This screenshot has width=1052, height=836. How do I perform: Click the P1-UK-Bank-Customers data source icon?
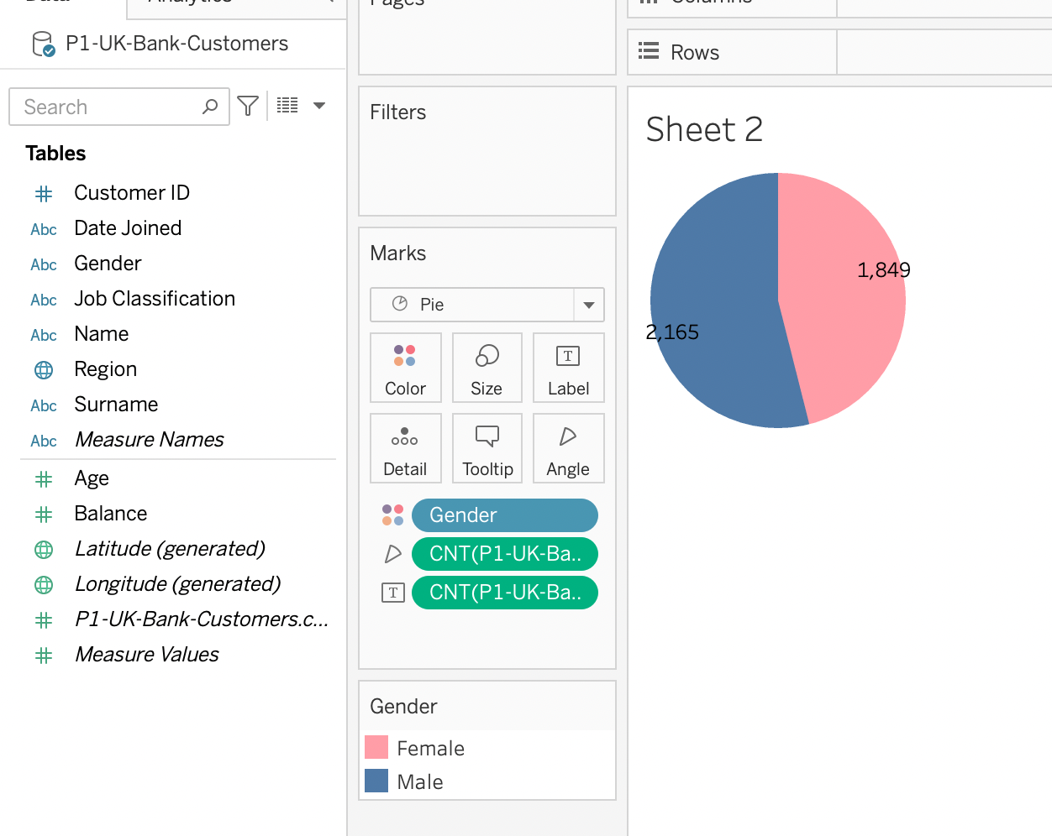[x=43, y=44]
